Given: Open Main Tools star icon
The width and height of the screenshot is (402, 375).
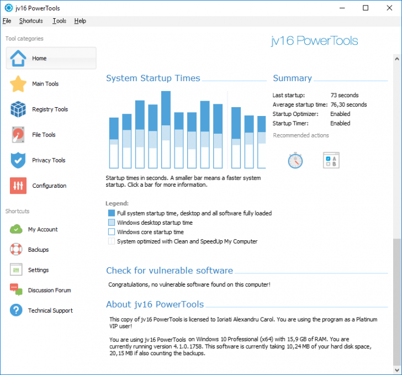Looking at the screenshot, I should [x=18, y=84].
